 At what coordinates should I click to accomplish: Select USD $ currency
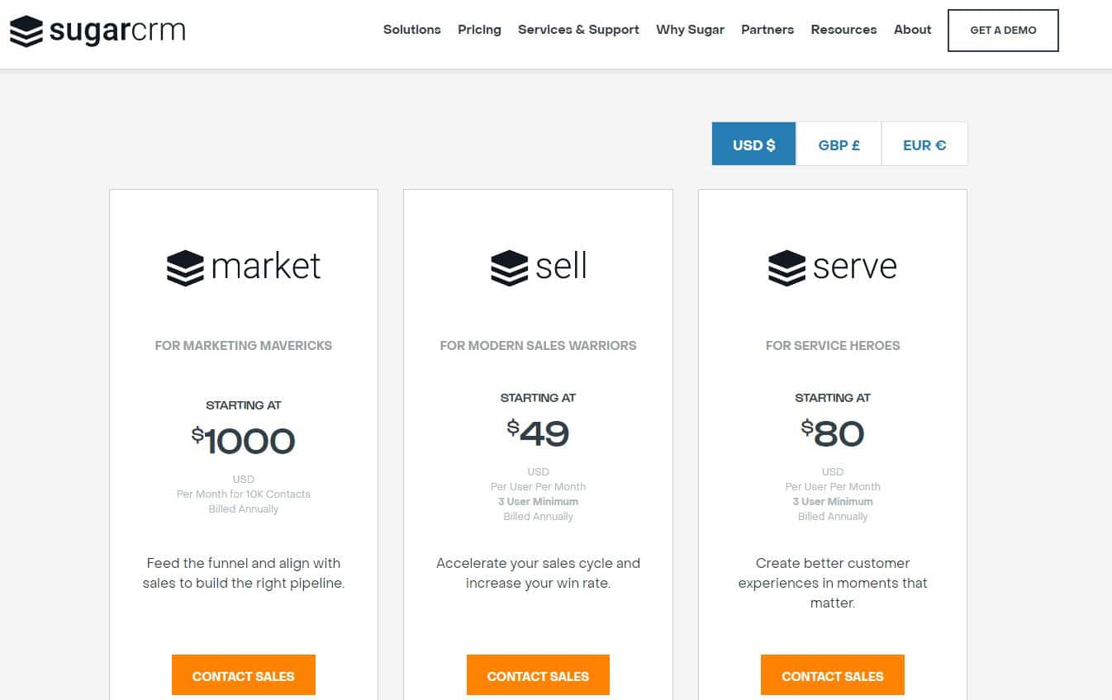(753, 144)
